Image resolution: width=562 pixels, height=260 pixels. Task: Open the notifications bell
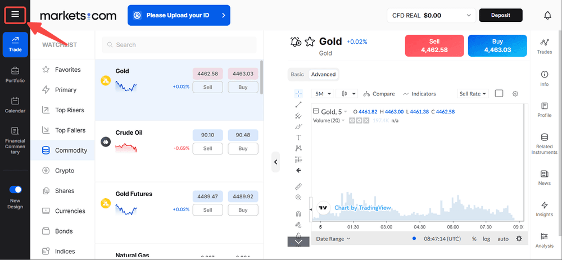click(x=547, y=15)
